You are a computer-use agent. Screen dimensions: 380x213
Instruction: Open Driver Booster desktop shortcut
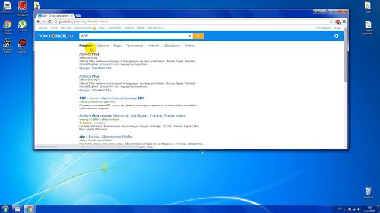pyautogui.click(x=23, y=46)
